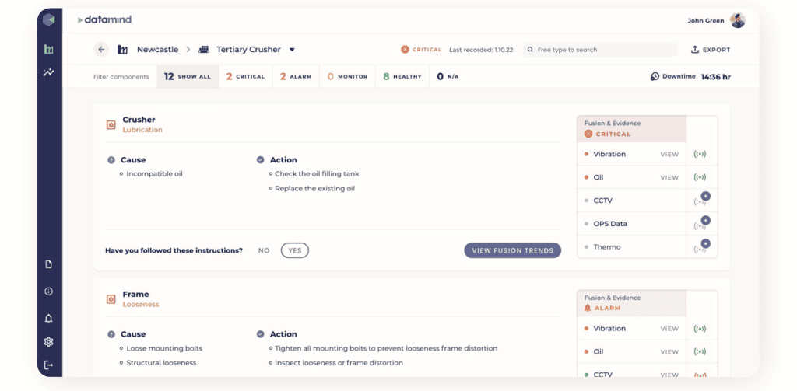Select NO for followed instructions
Screen dimensions: 797x391
point(264,250)
